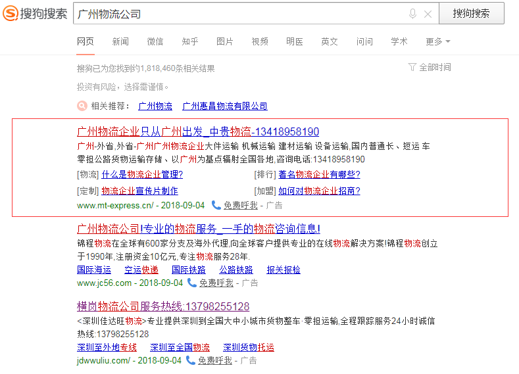This screenshot has width=519, height=374.
Task: Open the 国际海运 sublink
Action: pos(94,270)
